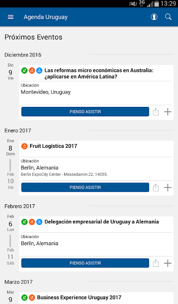The height and width of the screenshot is (304, 178).
Task: Open the user profile icon
Action: point(154,17)
